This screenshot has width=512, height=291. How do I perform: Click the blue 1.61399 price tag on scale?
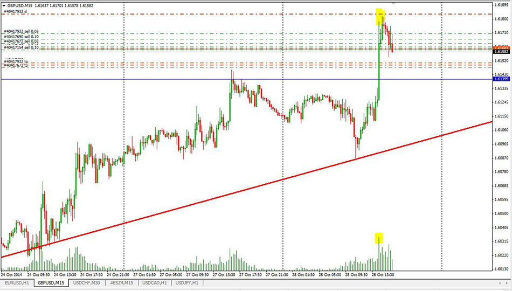pyautogui.click(x=501, y=79)
